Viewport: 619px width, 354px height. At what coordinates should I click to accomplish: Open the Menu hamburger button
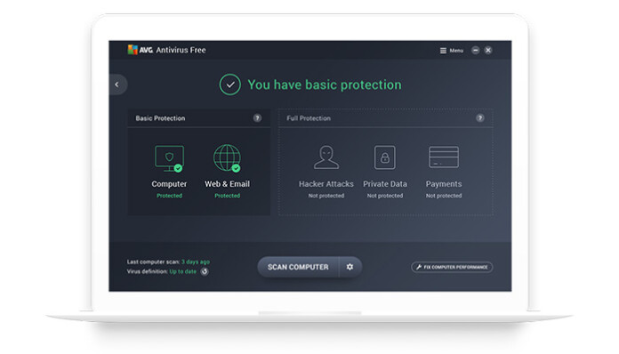click(452, 51)
